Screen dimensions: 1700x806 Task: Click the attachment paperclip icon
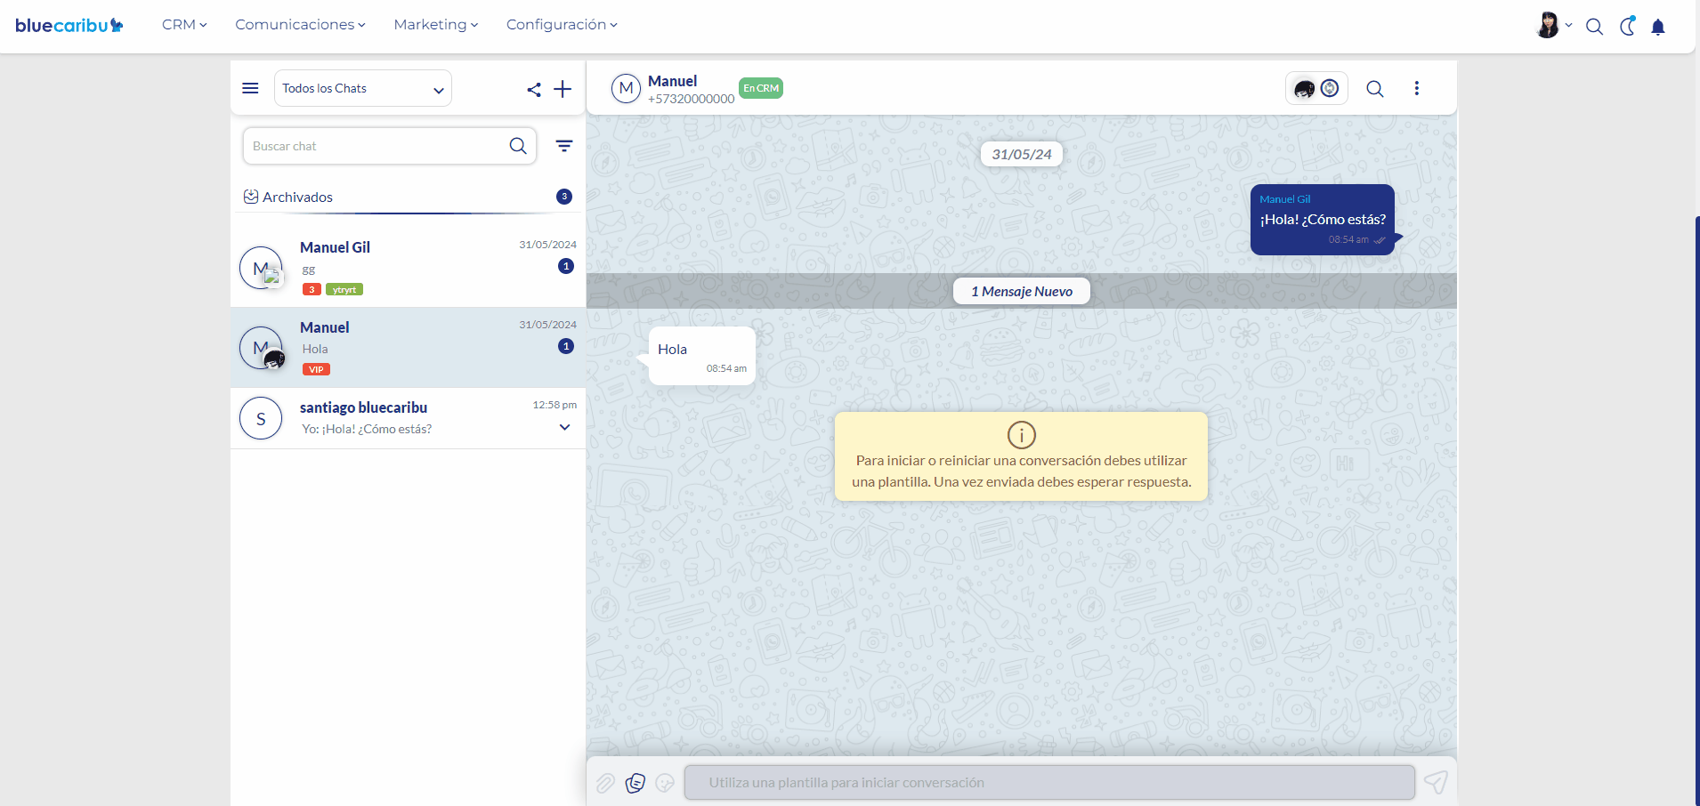point(605,783)
